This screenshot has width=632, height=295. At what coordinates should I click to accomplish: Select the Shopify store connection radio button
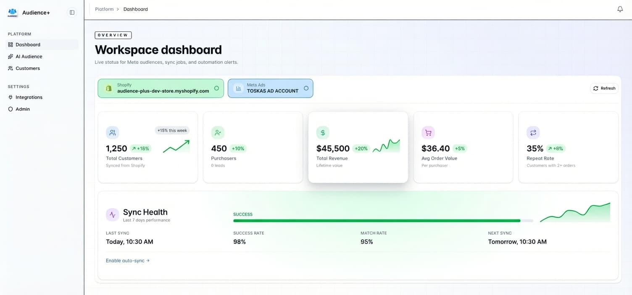pos(216,88)
